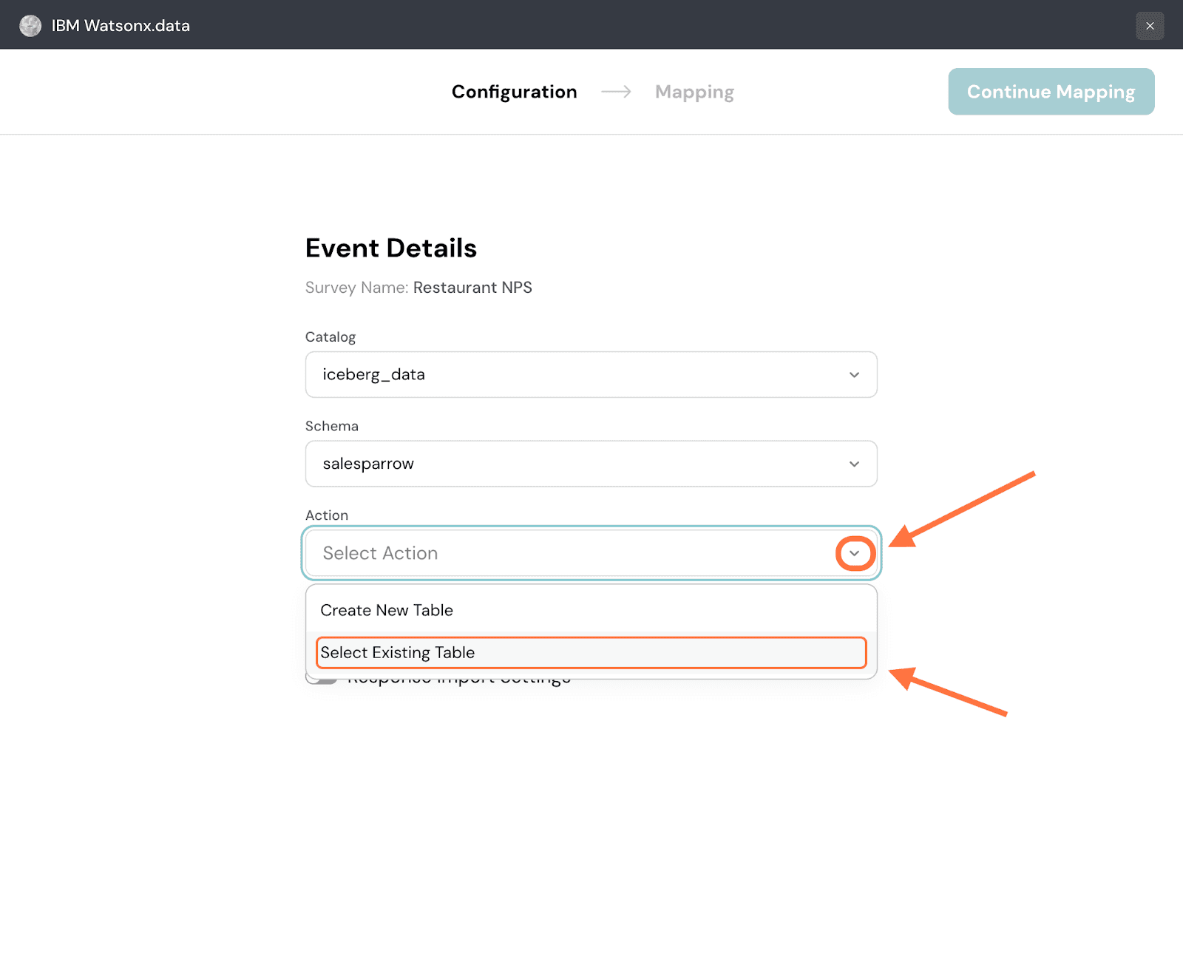Image resolution: width=1183 pixels, height=965 pixels.
Task: Expand the Schema dropdown chevron
Action: (854, 464)
